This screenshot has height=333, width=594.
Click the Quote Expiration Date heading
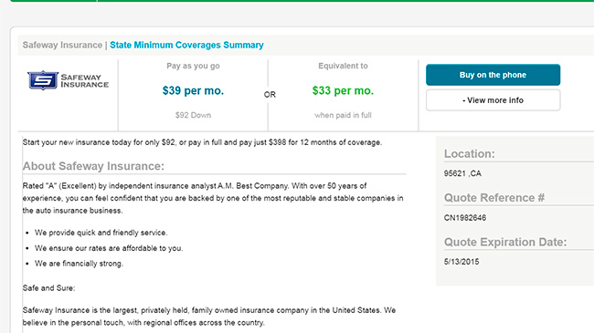pyautogui.click(x=505, y=242)
